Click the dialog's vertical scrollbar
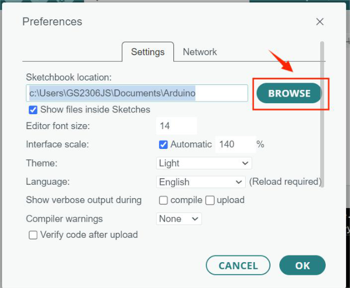Screen dimensions: 350x288 pyautogui.click(x=322, y=114)
